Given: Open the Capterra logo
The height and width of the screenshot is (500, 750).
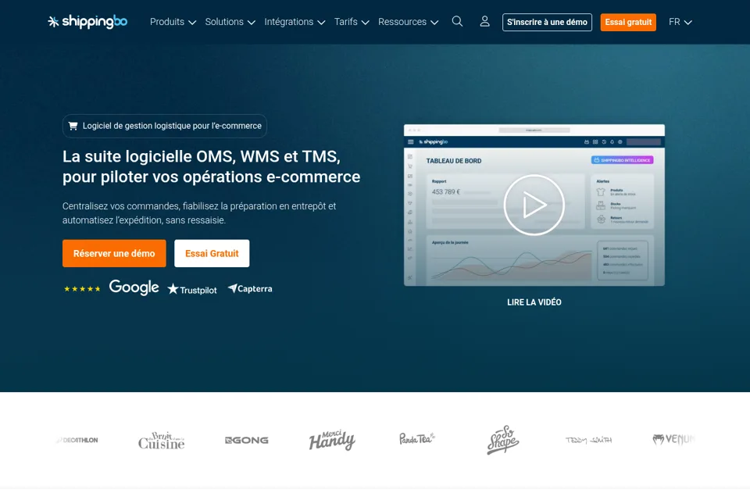Looking at the screenshot, I should point(250,288).
